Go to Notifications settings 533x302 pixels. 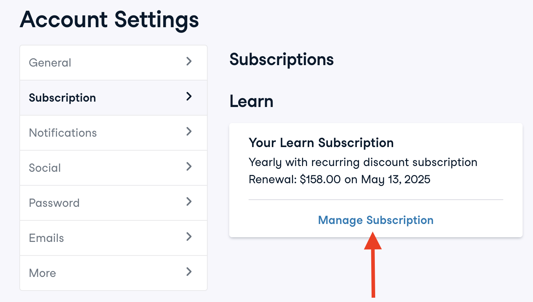point(63,133)
